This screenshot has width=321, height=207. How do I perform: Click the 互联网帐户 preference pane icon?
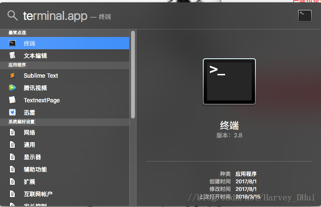pos(12,194)
